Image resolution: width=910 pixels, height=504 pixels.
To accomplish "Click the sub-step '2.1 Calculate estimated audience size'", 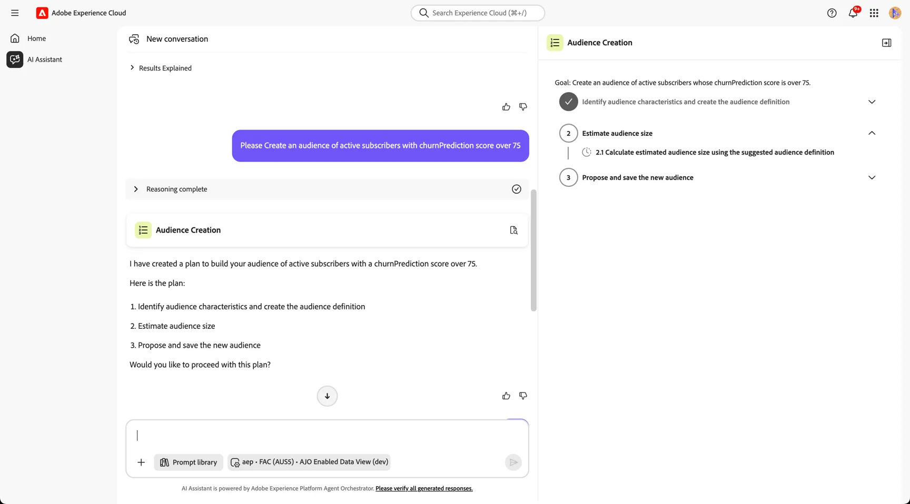I will tap(715, 152).
